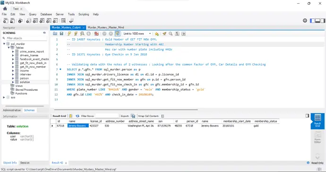Image resolution: width=326 pixels, height=172 pixels.
Task: Create a new SQL tab icon
Action: (6, 21)
